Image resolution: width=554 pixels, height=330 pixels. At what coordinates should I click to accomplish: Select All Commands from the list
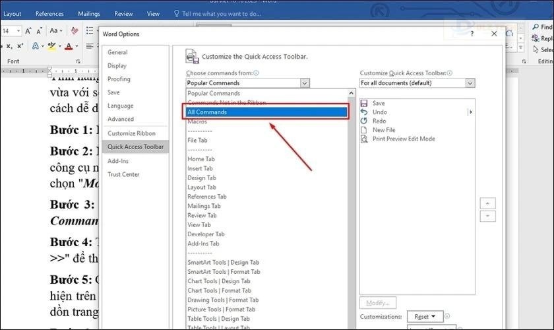[267, 112]
